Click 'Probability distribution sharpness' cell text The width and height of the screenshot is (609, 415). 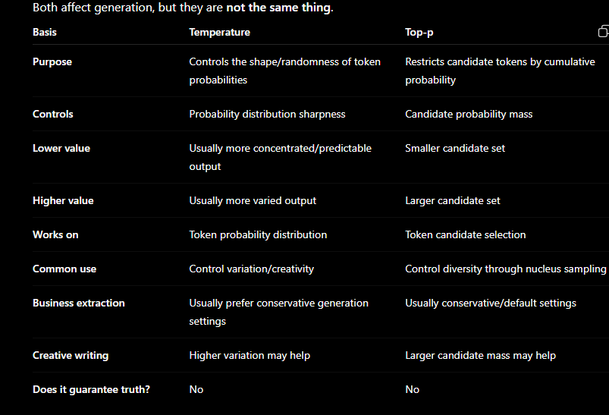pos(267,114)
